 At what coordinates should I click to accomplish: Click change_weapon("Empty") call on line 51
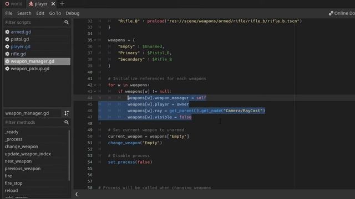tap(135, 143)
